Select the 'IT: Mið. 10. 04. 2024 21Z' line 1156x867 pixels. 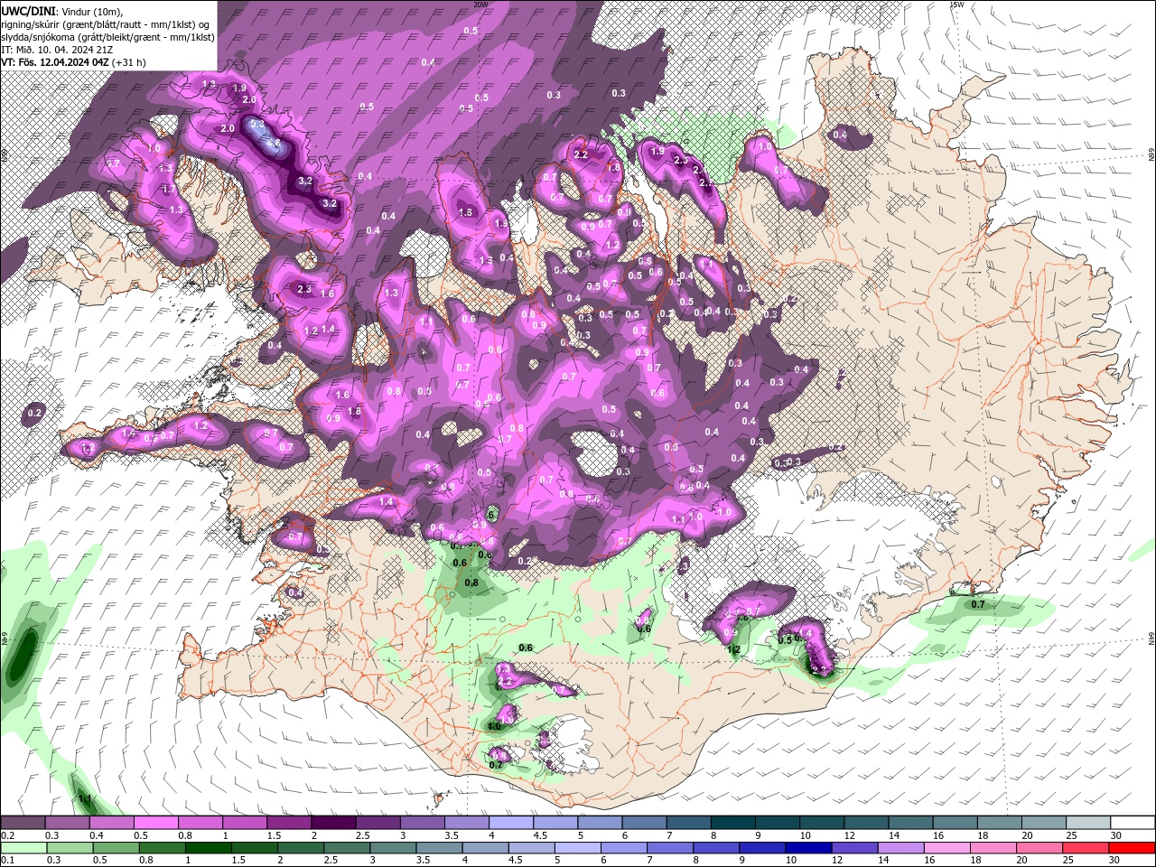tap(57, 50)
